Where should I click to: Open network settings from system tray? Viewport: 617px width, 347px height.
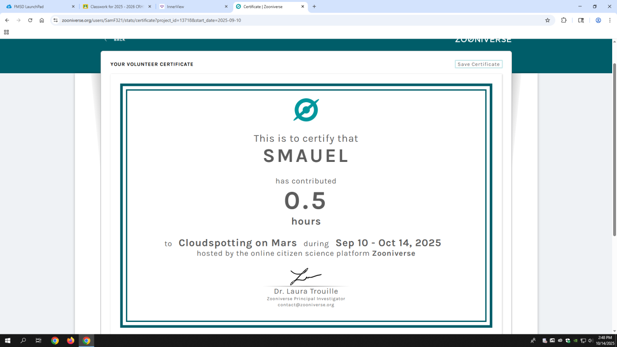(x=583, y=341)
